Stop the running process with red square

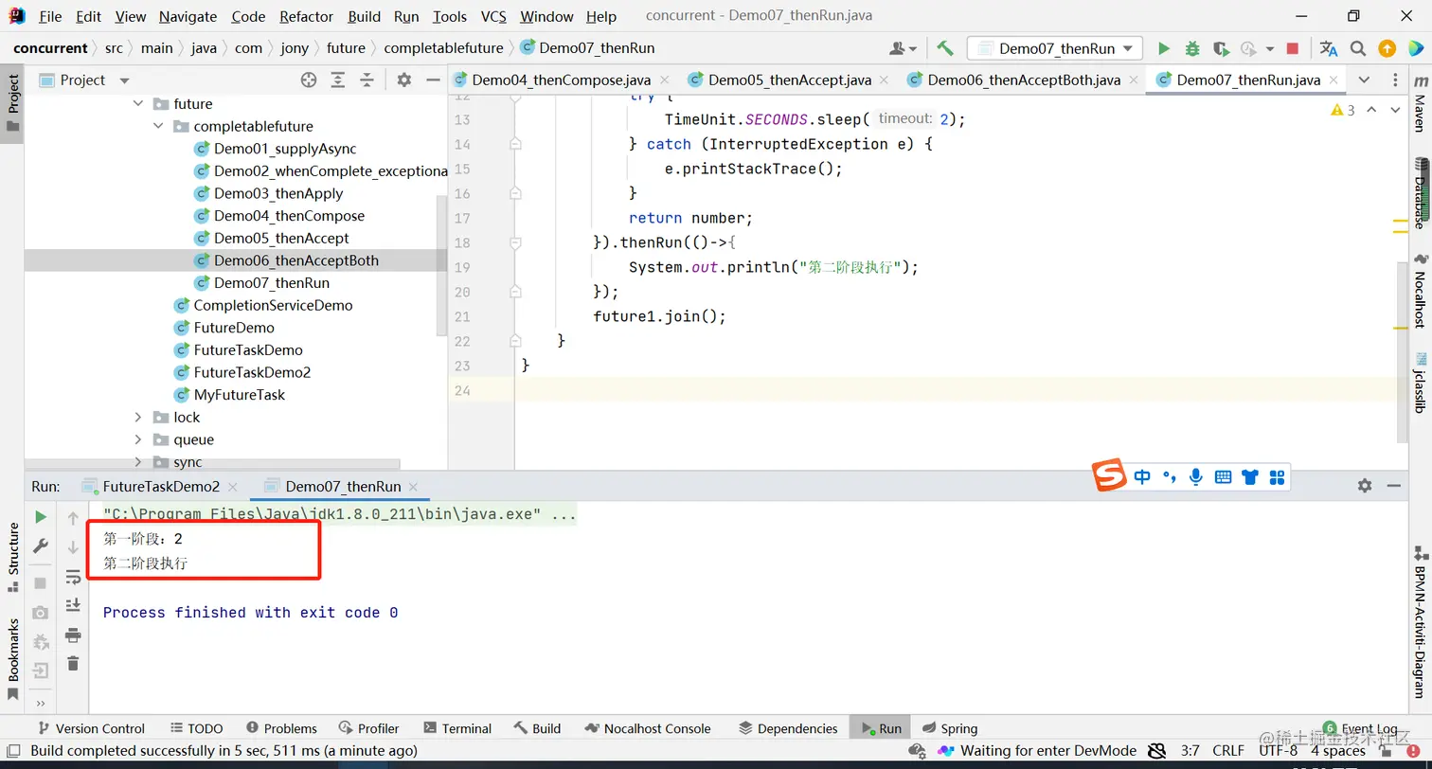pyautogui.click(x=1293, y=48)
